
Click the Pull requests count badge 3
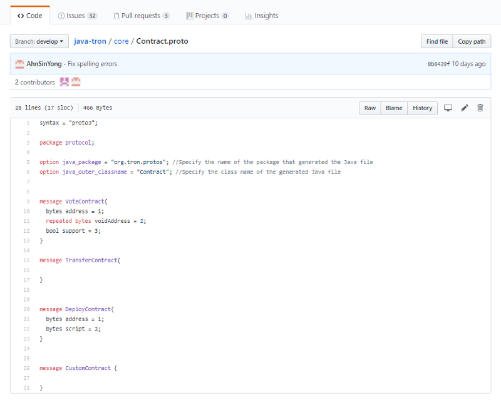point(166,16)
